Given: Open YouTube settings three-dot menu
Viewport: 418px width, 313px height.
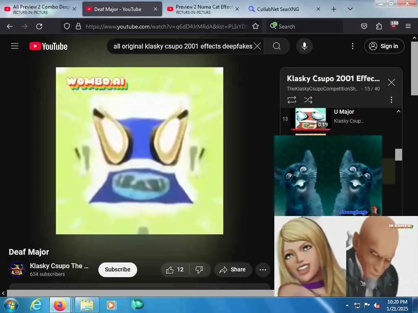Looking at the screenshot, I should tap(352, 46).
